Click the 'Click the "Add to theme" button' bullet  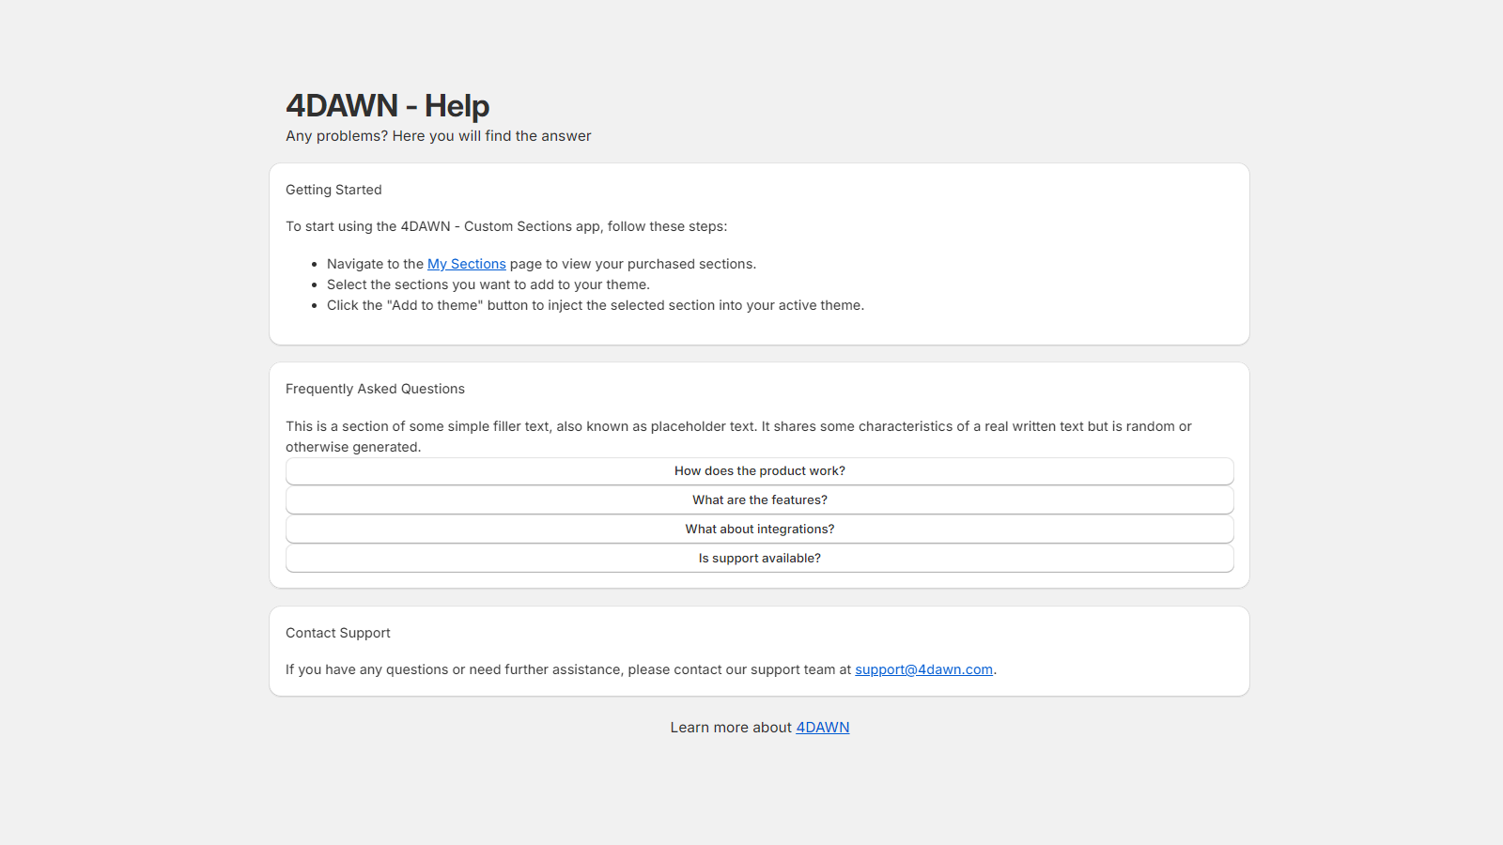[596, 305]
